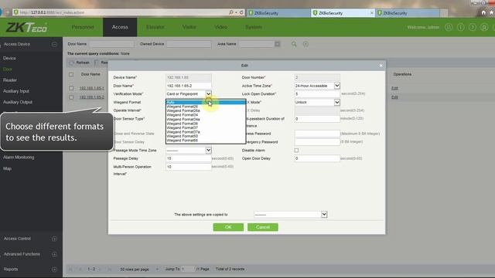Select Alarm Monitoring in the sidebar
The height and width of the screenshot is (278, 495).
(x=19, y=158)
